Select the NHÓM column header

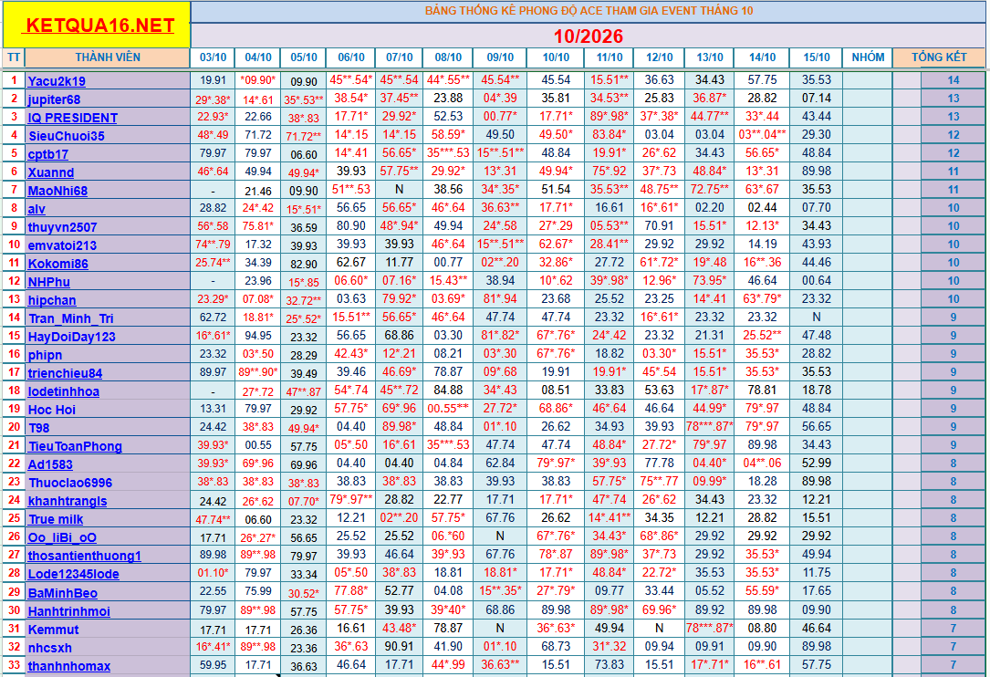coord(868,57)
